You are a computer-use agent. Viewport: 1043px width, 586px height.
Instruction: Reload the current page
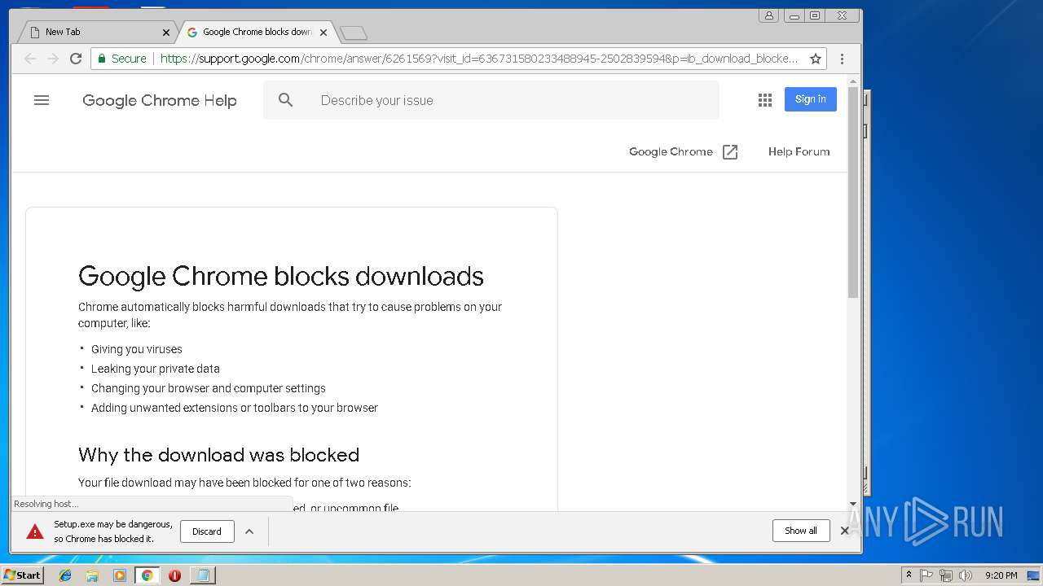pos(76,59)
